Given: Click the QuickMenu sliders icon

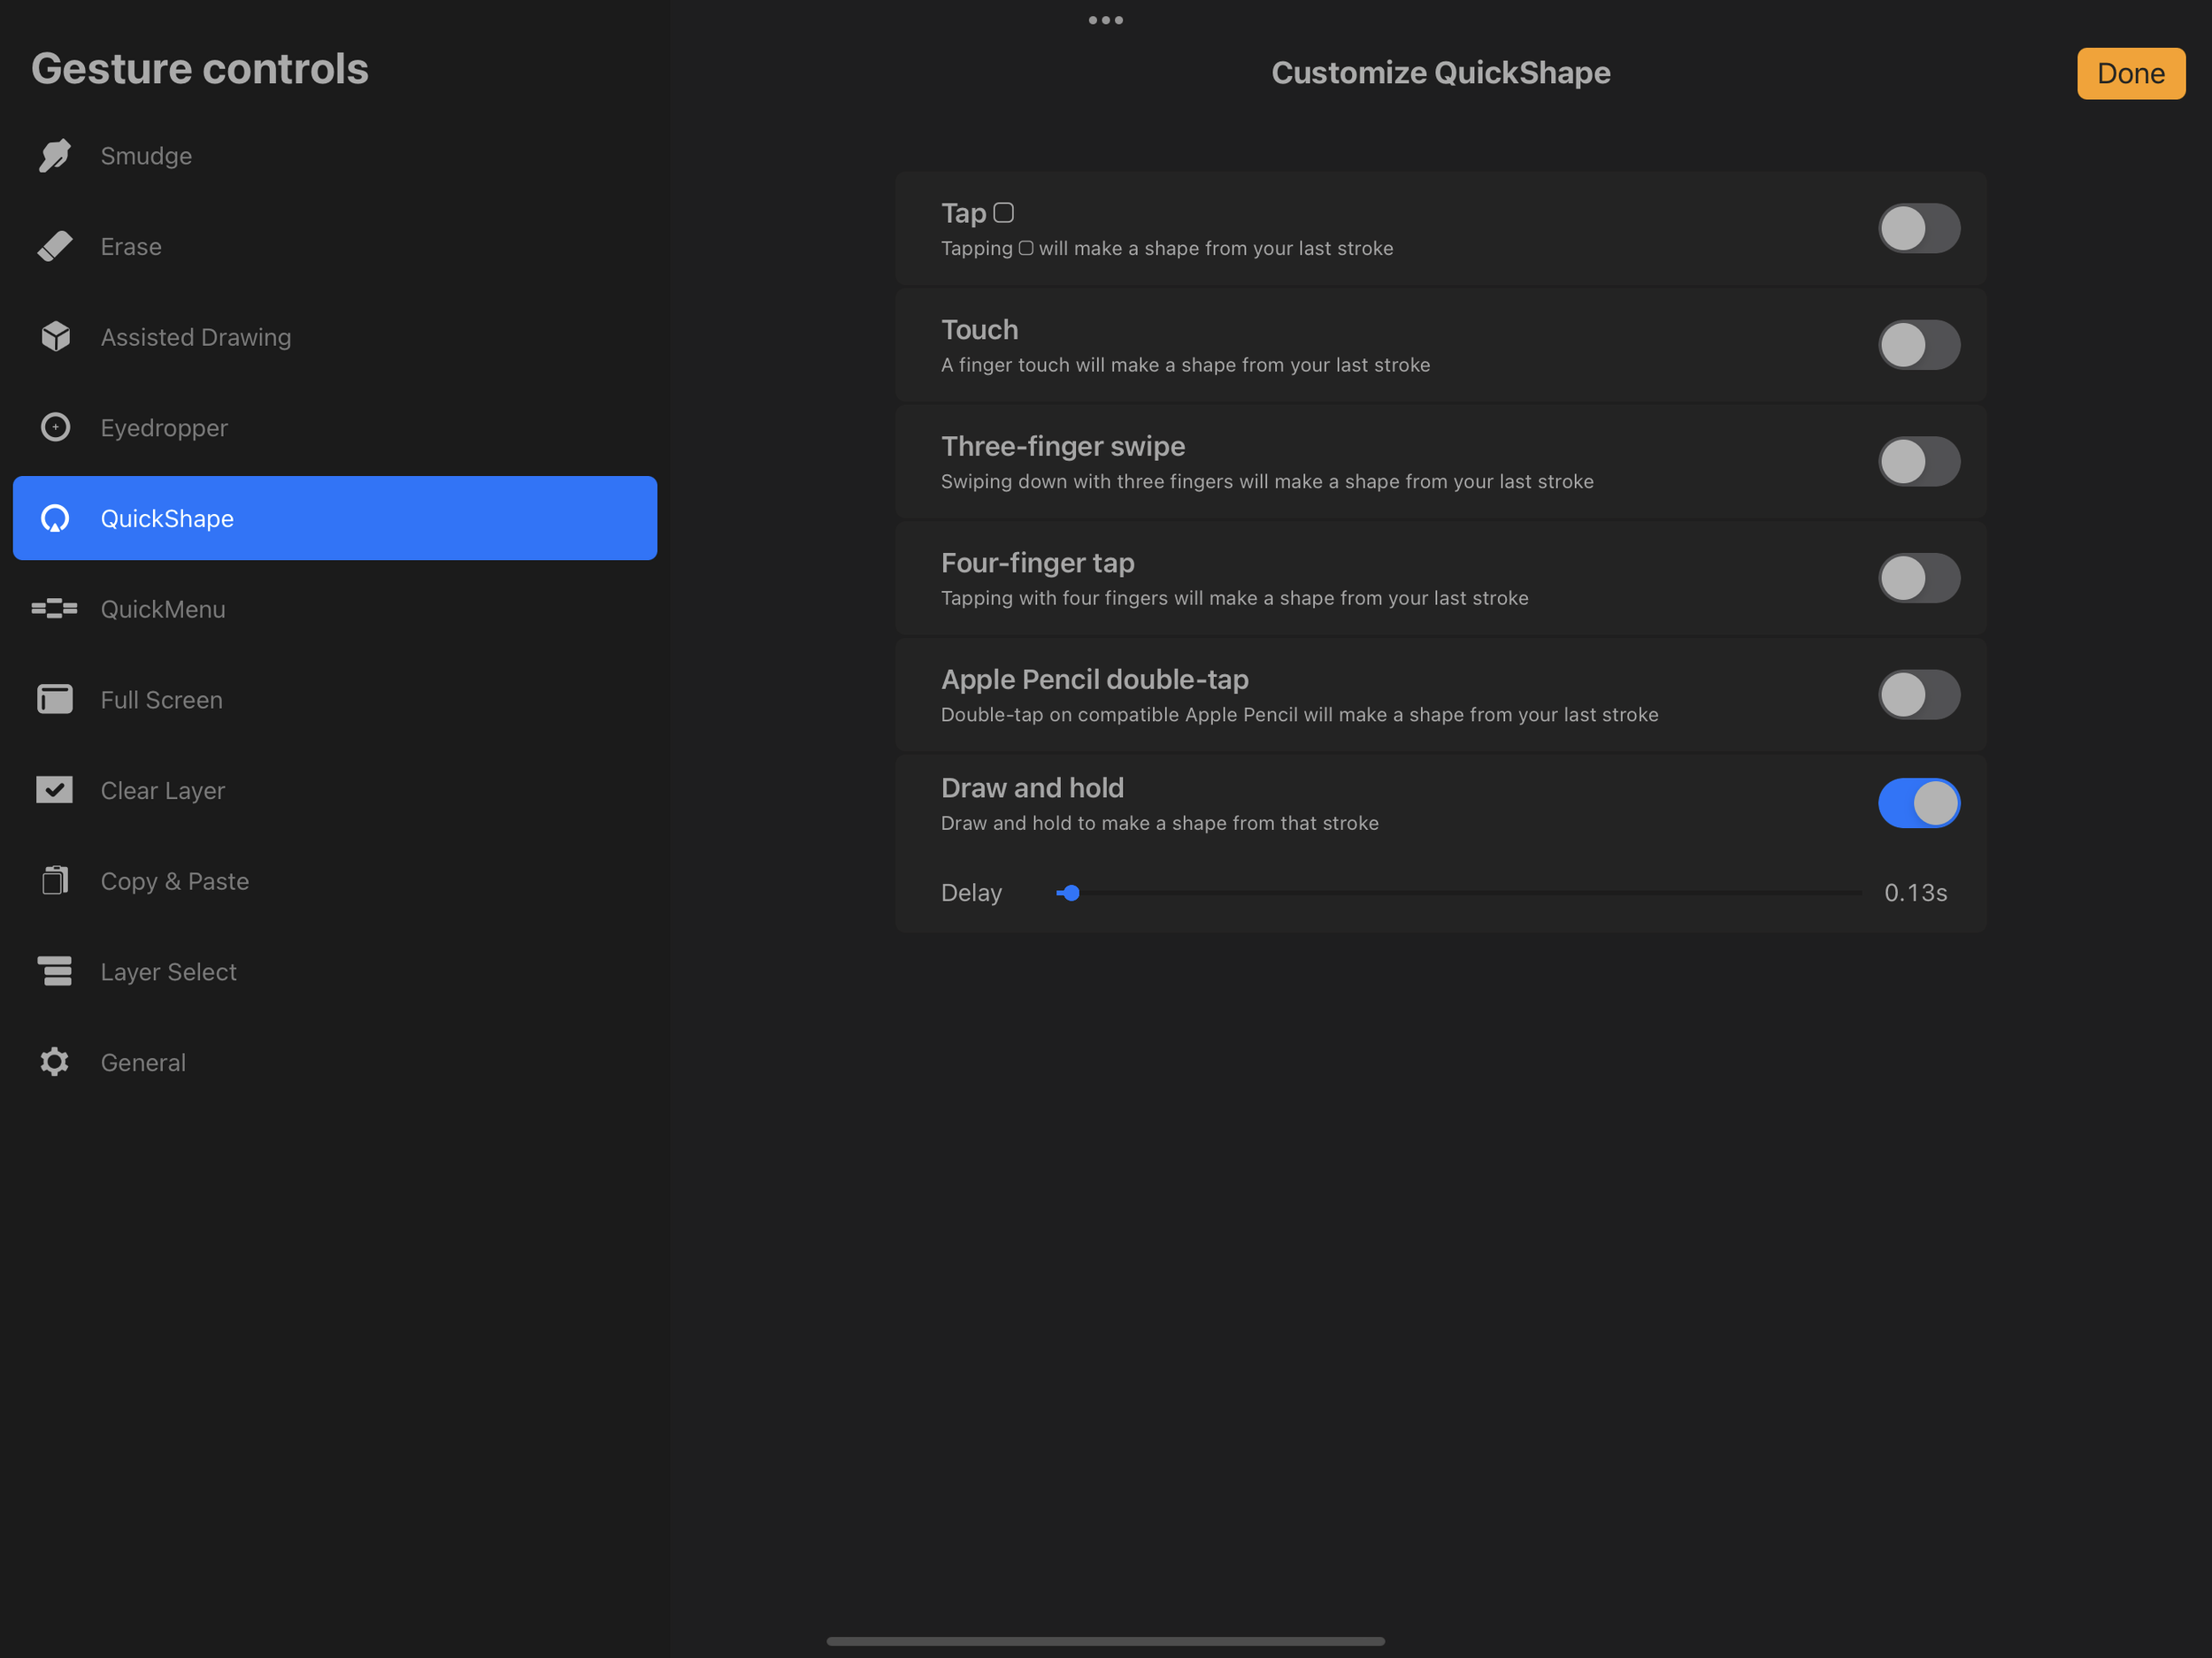Looking at the screenshot, I should click(55, 609).
